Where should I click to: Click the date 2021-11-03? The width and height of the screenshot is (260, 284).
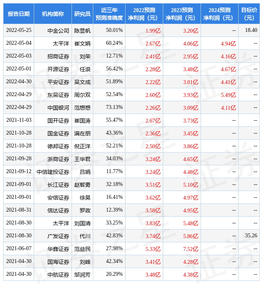pos(19,120)
